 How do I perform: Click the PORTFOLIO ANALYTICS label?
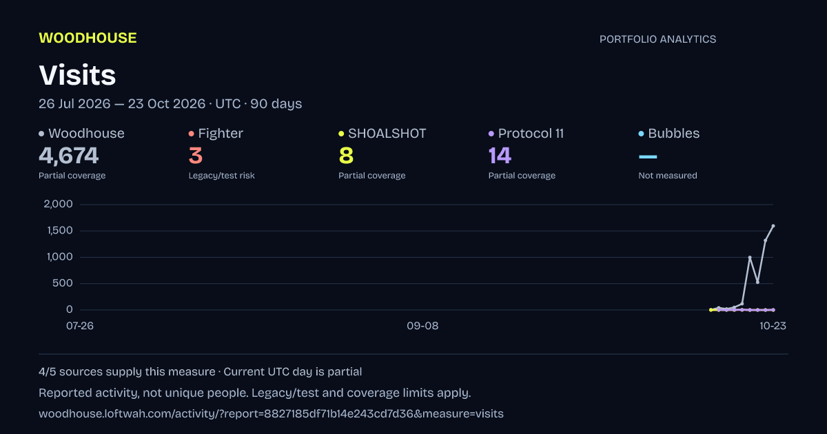pyautogui.click(x=657, y=39)
